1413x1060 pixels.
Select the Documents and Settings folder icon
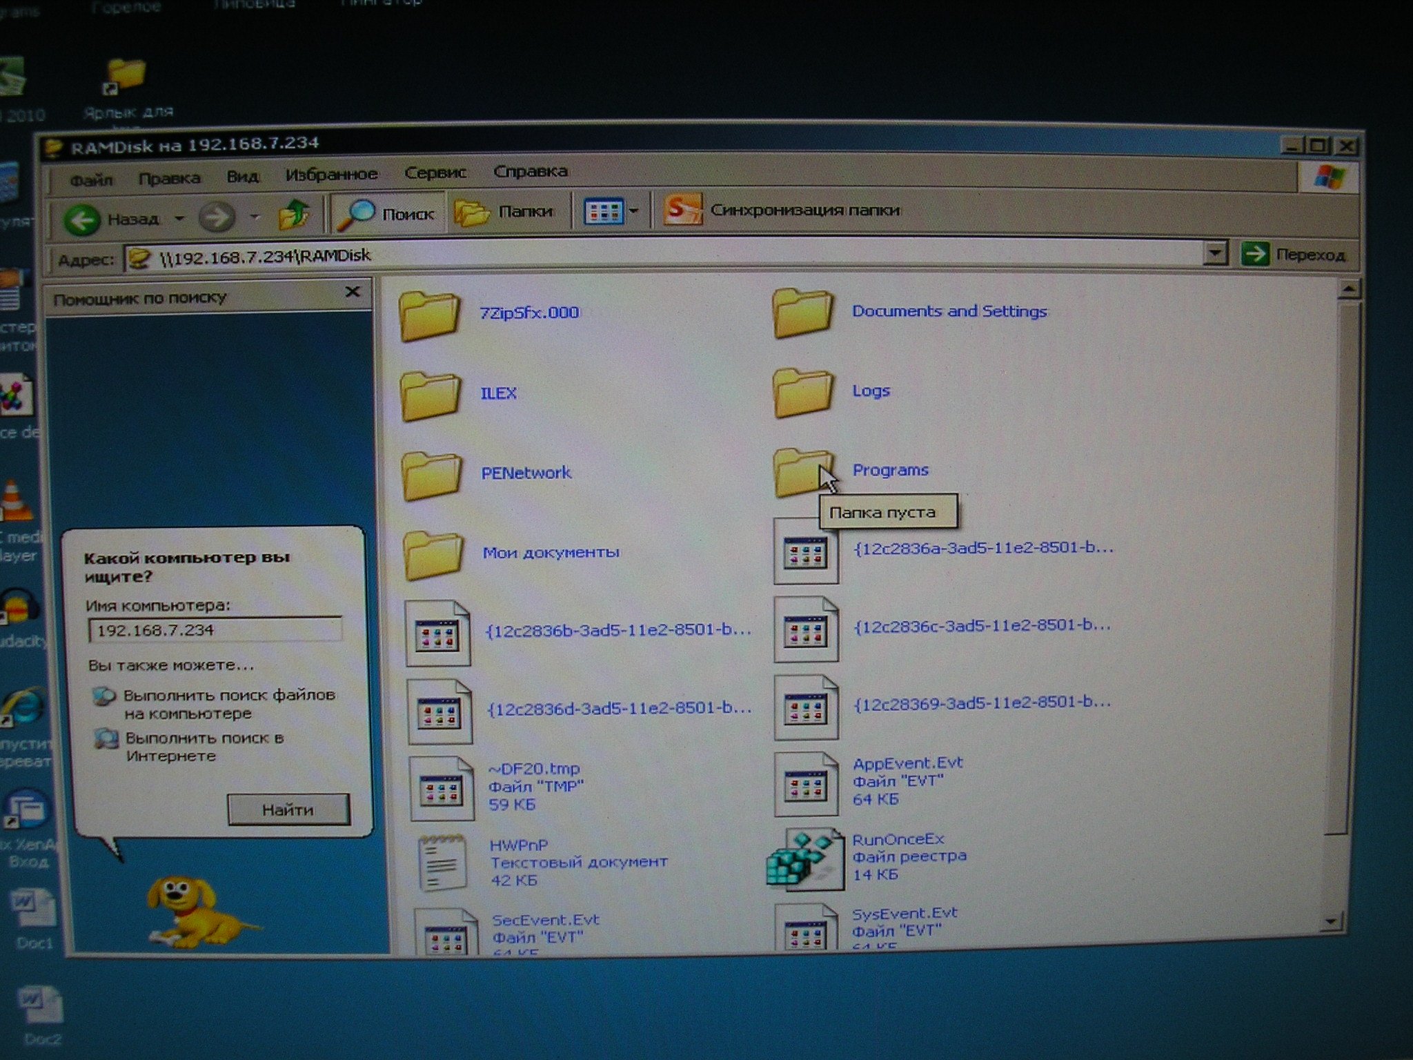pos(802,313)
